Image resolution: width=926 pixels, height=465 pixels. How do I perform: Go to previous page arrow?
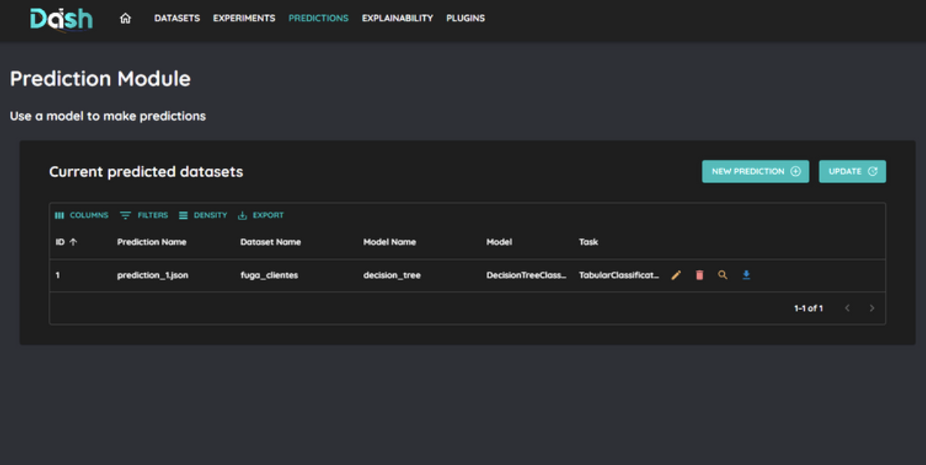click(848, 308)
